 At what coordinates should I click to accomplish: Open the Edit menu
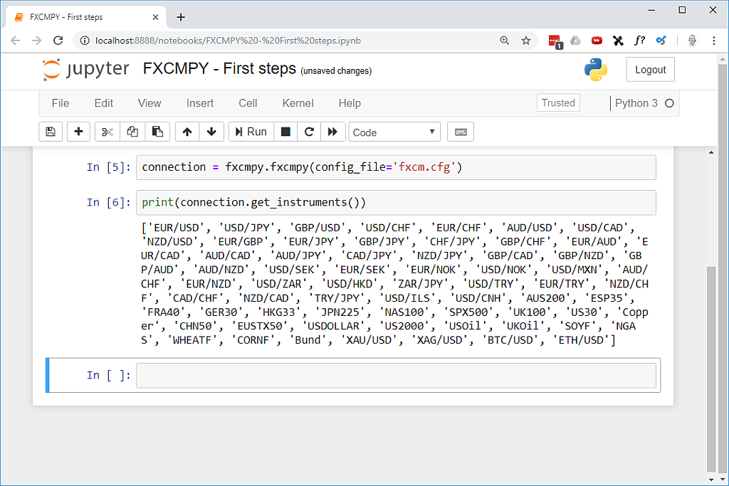point(104,103)
